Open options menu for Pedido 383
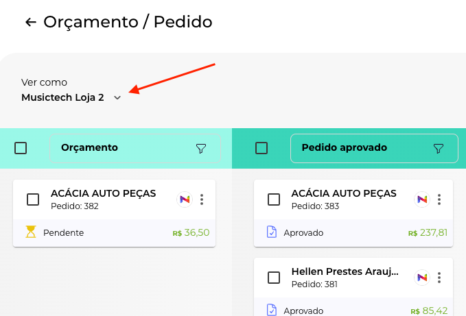 pos(439,199)
